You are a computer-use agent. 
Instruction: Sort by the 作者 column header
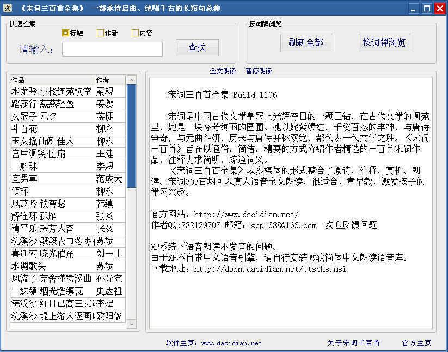[x=109, y=80]
